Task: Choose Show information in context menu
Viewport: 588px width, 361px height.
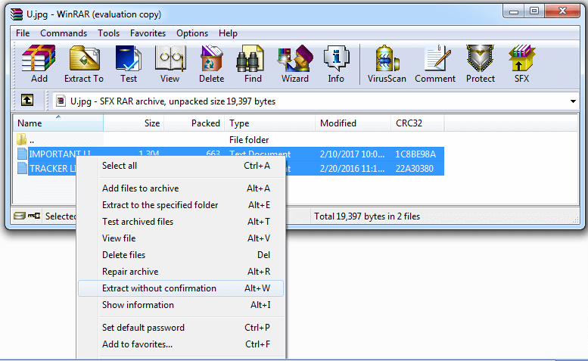Action: pyautogui.click(x=181, y=305)
